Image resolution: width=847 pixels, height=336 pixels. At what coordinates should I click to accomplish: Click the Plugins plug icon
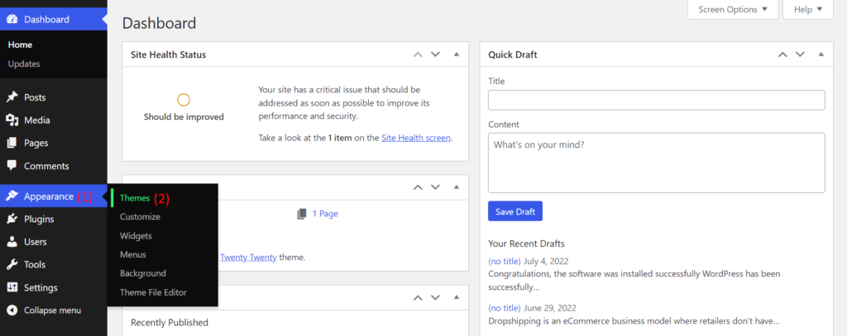pos(12,219)
